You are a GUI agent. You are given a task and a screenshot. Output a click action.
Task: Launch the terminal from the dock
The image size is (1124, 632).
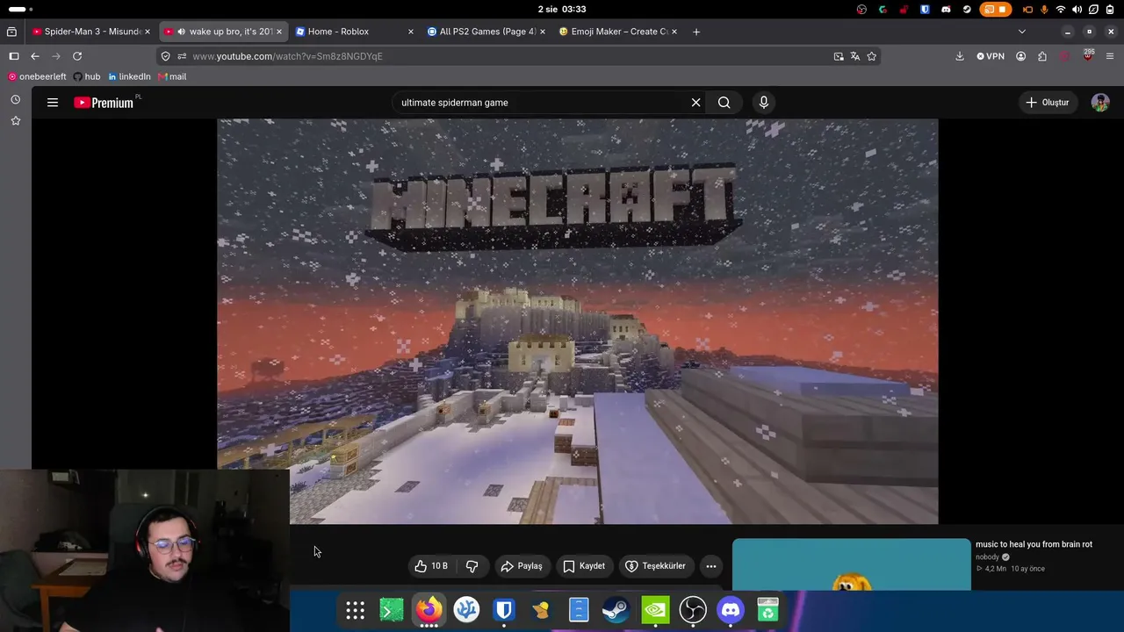point(391,610)
